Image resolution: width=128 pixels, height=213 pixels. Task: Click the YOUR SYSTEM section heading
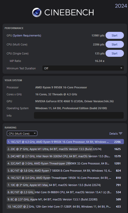13,80
